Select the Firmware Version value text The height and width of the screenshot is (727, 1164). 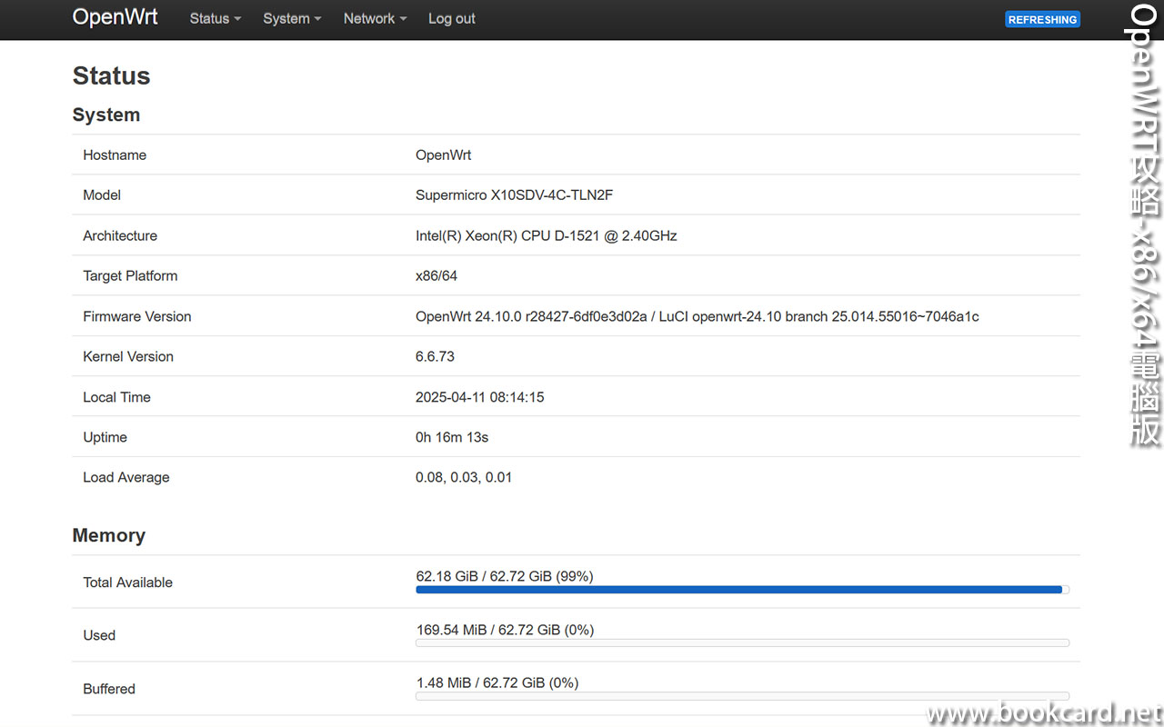coord(697,316)
